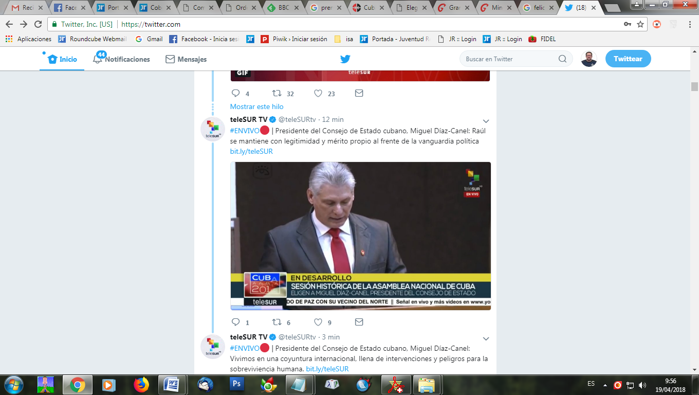Click the search magnifier icon
Viewport: 699px width, 395px height.
pos(562,59)
